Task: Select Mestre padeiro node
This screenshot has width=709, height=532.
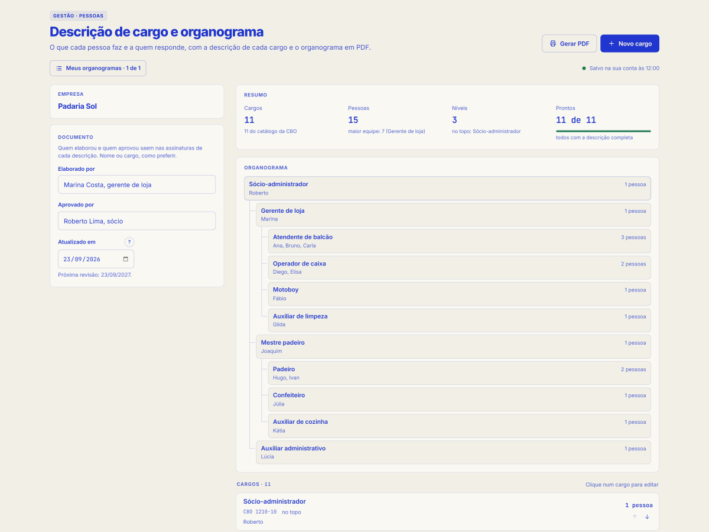Action: tap(453, 346)
